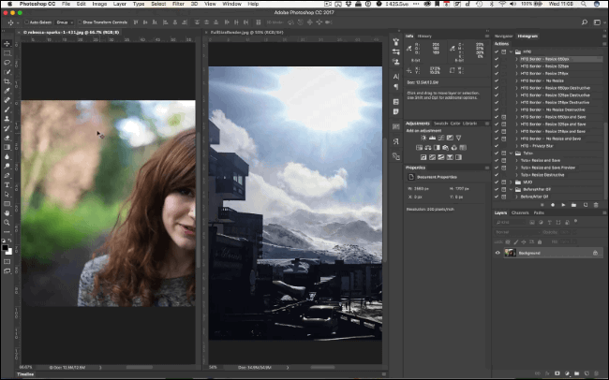This screenshot has width=609, height=380.
Task: Switch to the Channels tab
Action: (521, 212)
